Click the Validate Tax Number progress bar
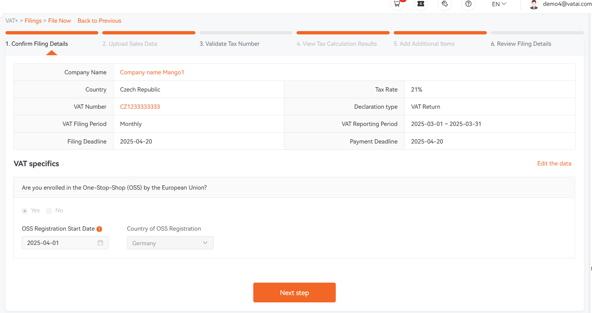The height and width of the screenshot is (313, 592). click(246, 33)
